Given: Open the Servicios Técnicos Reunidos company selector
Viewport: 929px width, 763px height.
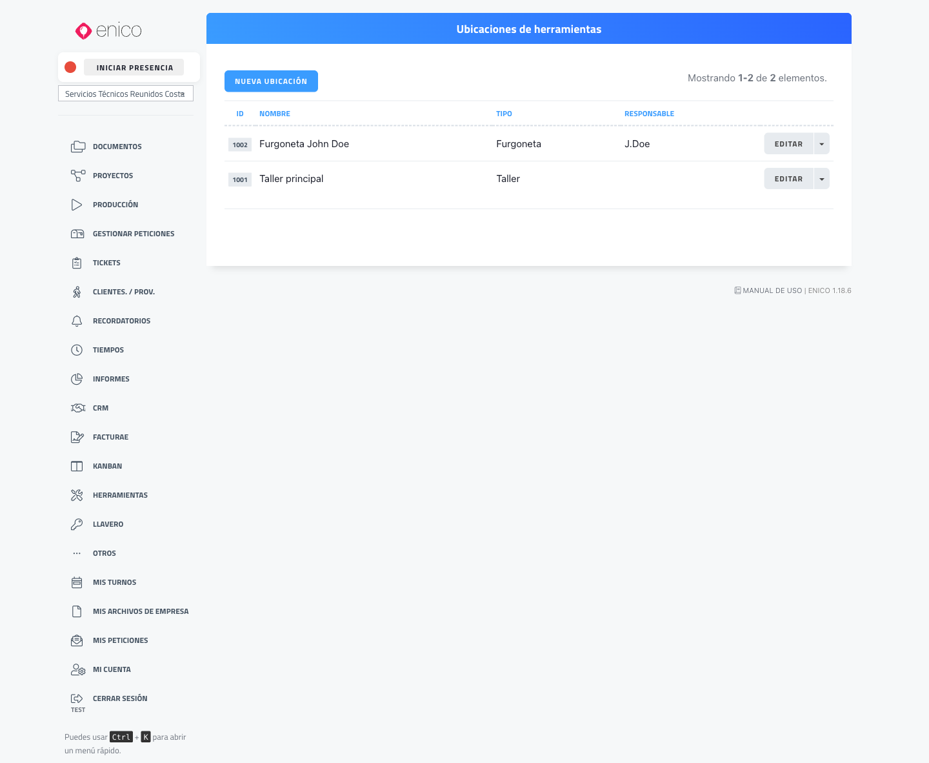Looking at the screenshot, I should tap(126, 94).
